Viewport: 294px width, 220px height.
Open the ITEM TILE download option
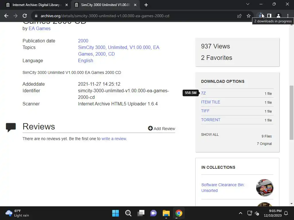tap(210, 102)
